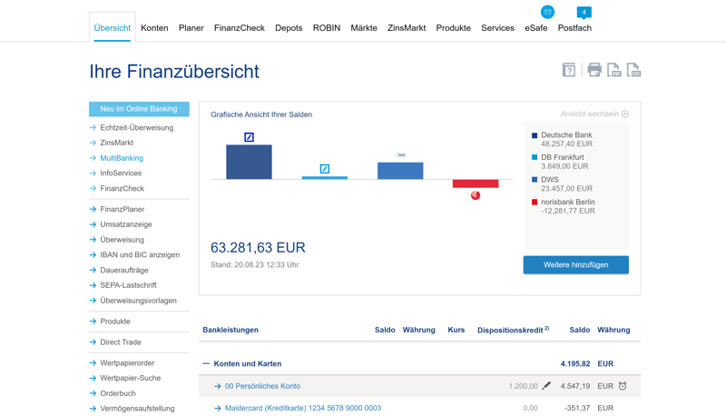Screen dimensions: 726x416
Task: Click the Deutsche Bank dark blue chart bar
Action: (249, 162)
